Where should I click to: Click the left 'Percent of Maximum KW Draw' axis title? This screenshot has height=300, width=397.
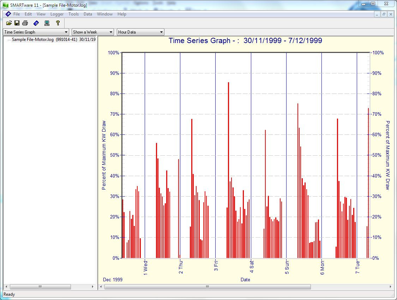tap(104, 155)
